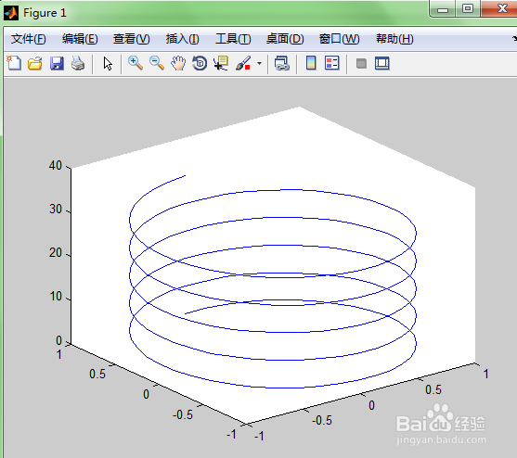Print the figure
The width and height of the screenshot is (517, 458).
[78, 64]
